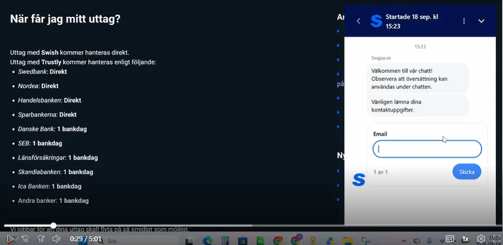This screenshot has height=245, width=503.
Task: Click the Uttag med Trustly text line
Action: pyautogui.click(x=83, y=62)
